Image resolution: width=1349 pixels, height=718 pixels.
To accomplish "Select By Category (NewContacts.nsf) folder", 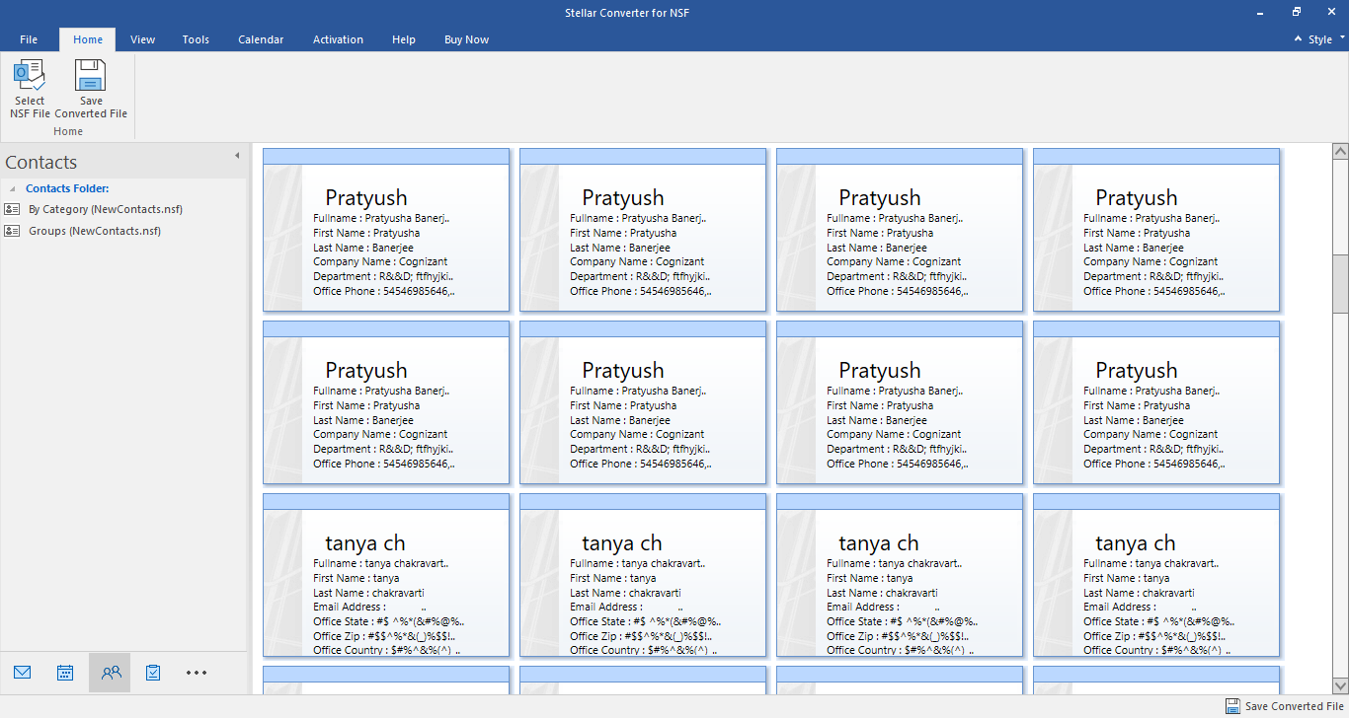I will pos(106,209).
